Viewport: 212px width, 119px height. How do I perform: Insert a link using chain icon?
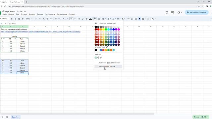click(x=129, y=19)
